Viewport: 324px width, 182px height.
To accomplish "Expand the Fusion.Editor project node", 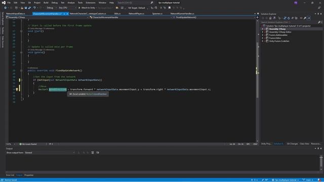I will [263, 38].
